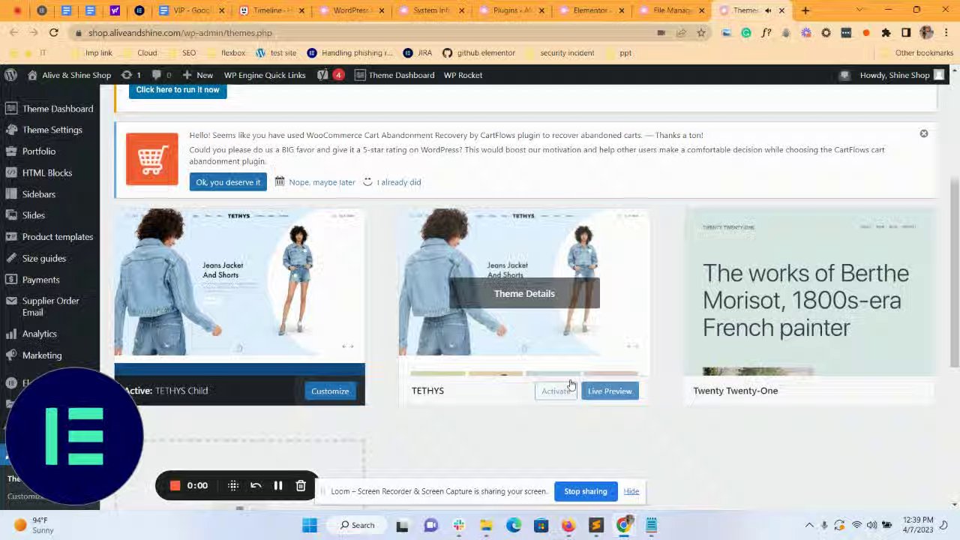Click the taskbar Search box
960x540 pixels.
pyautogui.click(x=357, y=525)
